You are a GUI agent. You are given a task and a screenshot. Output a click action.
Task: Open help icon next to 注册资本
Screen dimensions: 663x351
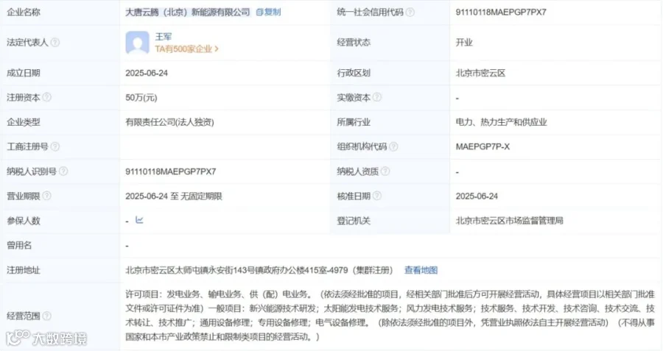tap(47, 97)
